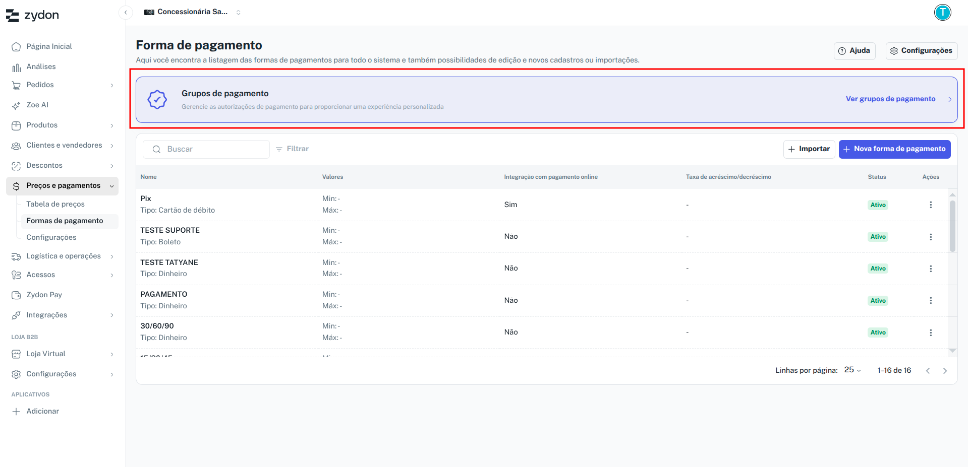Open Zoe AI sparkle icon

(16, 105)
